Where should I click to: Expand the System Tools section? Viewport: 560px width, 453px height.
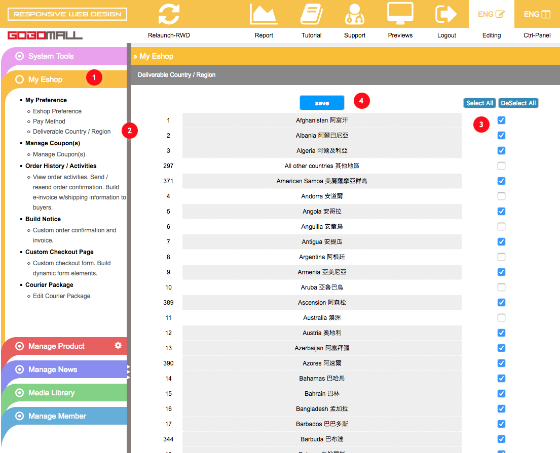(x=51, y=56)
